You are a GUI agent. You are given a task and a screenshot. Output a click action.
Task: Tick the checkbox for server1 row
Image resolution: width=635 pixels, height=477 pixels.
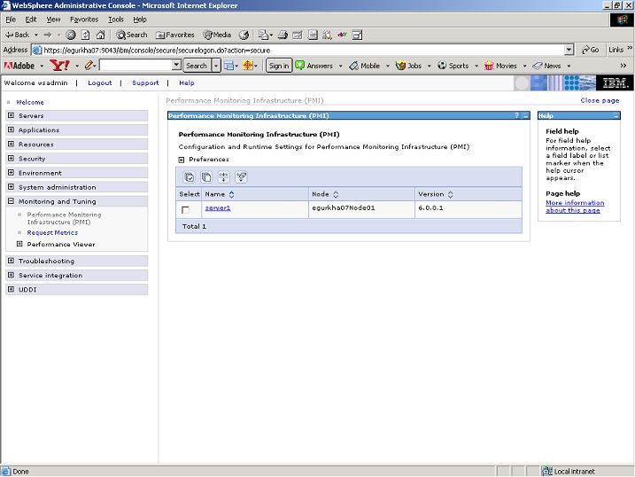tap(185, 210)
